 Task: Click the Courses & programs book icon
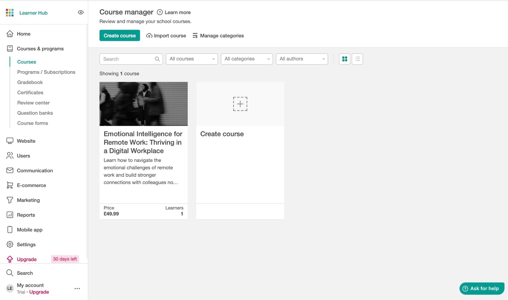click(10, 49)
